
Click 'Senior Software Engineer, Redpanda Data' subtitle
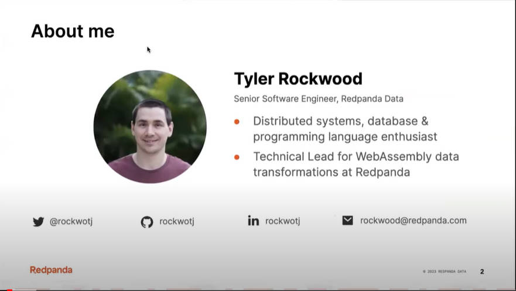tap(319, 98)
